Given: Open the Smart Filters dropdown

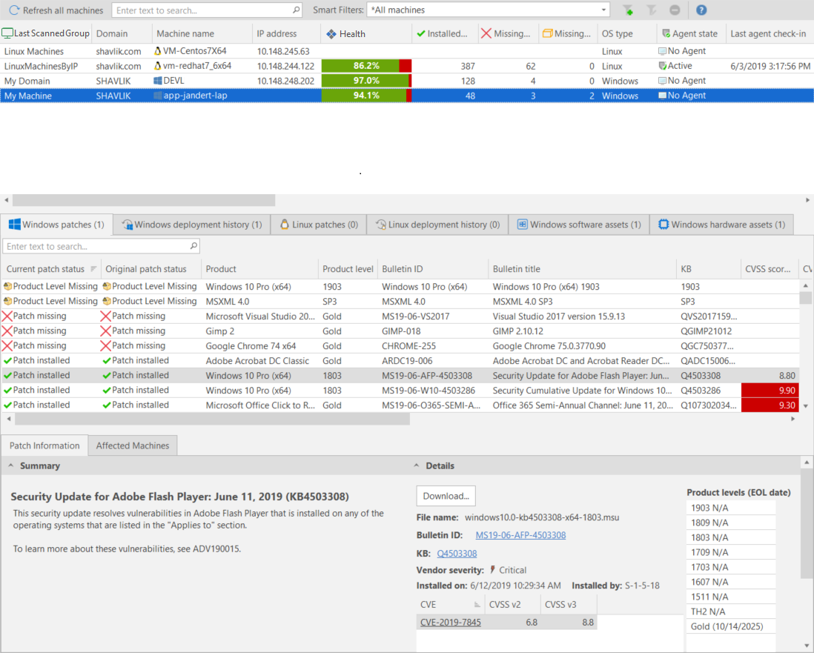Looking at the screenshot, I should pyautogui.click(x=603, y=10).
